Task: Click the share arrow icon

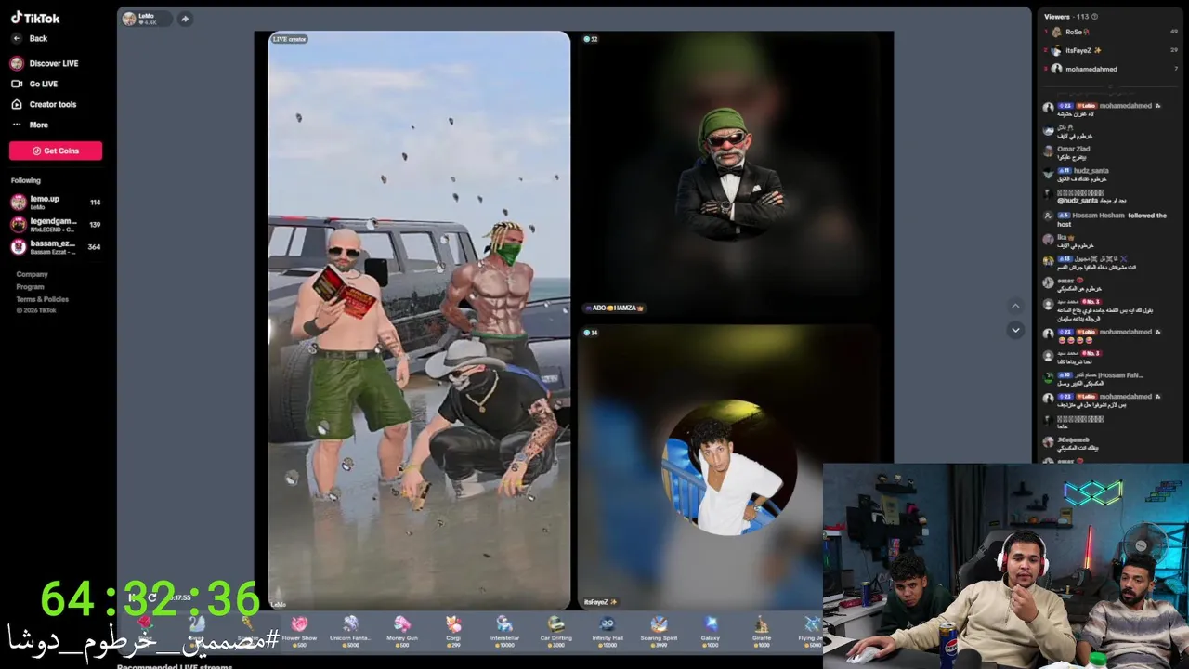Action: click(x=185, y=19)
